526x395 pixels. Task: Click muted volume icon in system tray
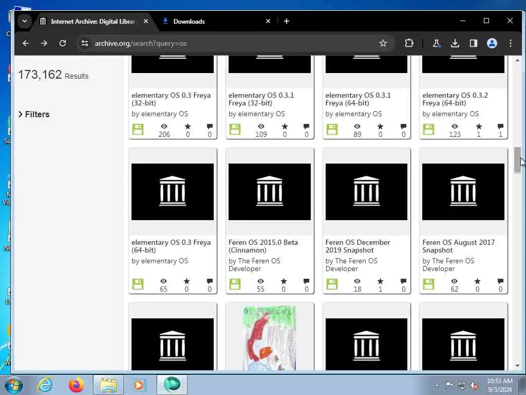(474, 386)
